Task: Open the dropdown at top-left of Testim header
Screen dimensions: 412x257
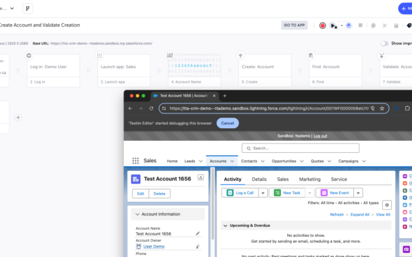Action: tap(12, 9)
